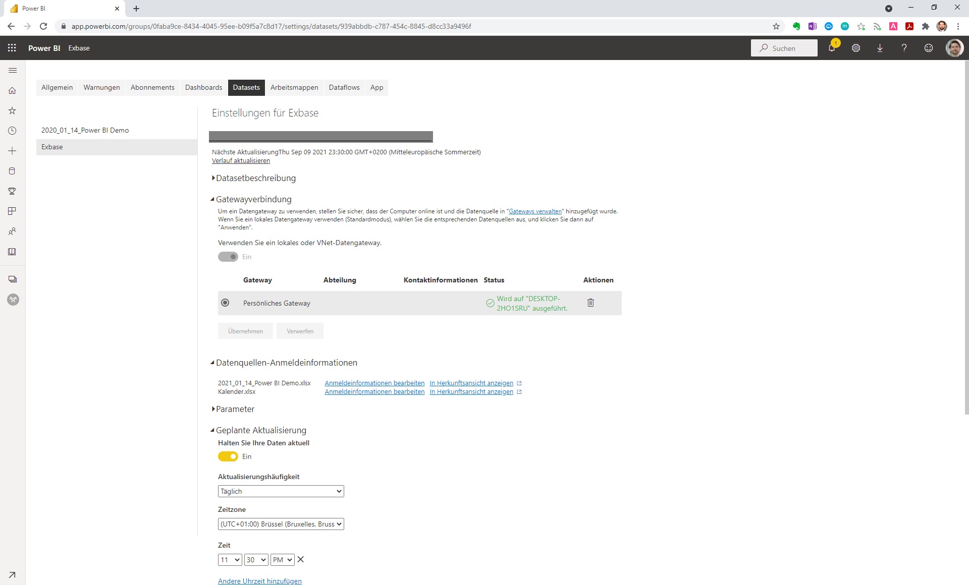Open Favorites star in the sidebar

(x=13, y=110)
